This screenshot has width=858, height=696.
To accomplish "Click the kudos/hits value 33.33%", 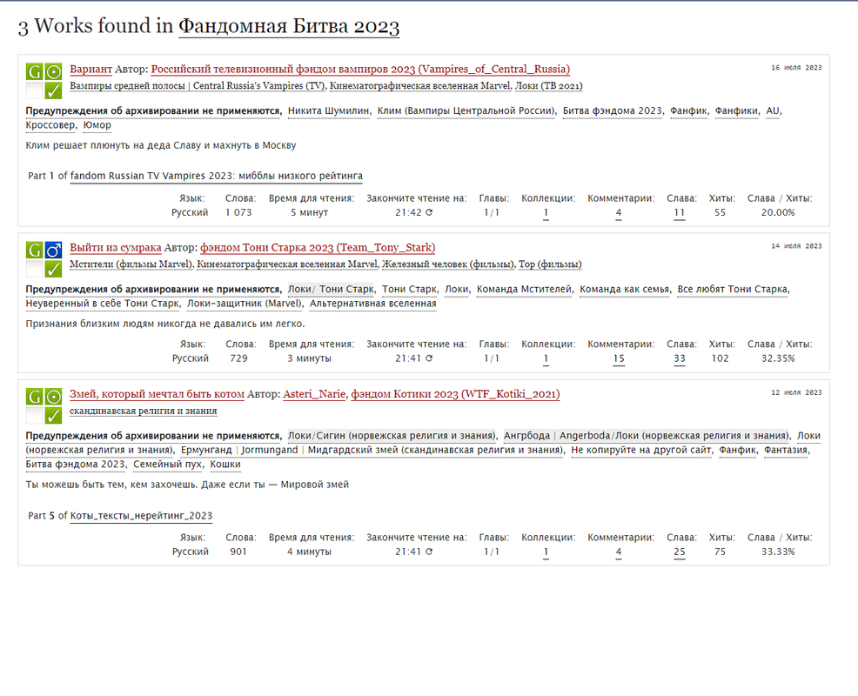I will click(778, 552).
